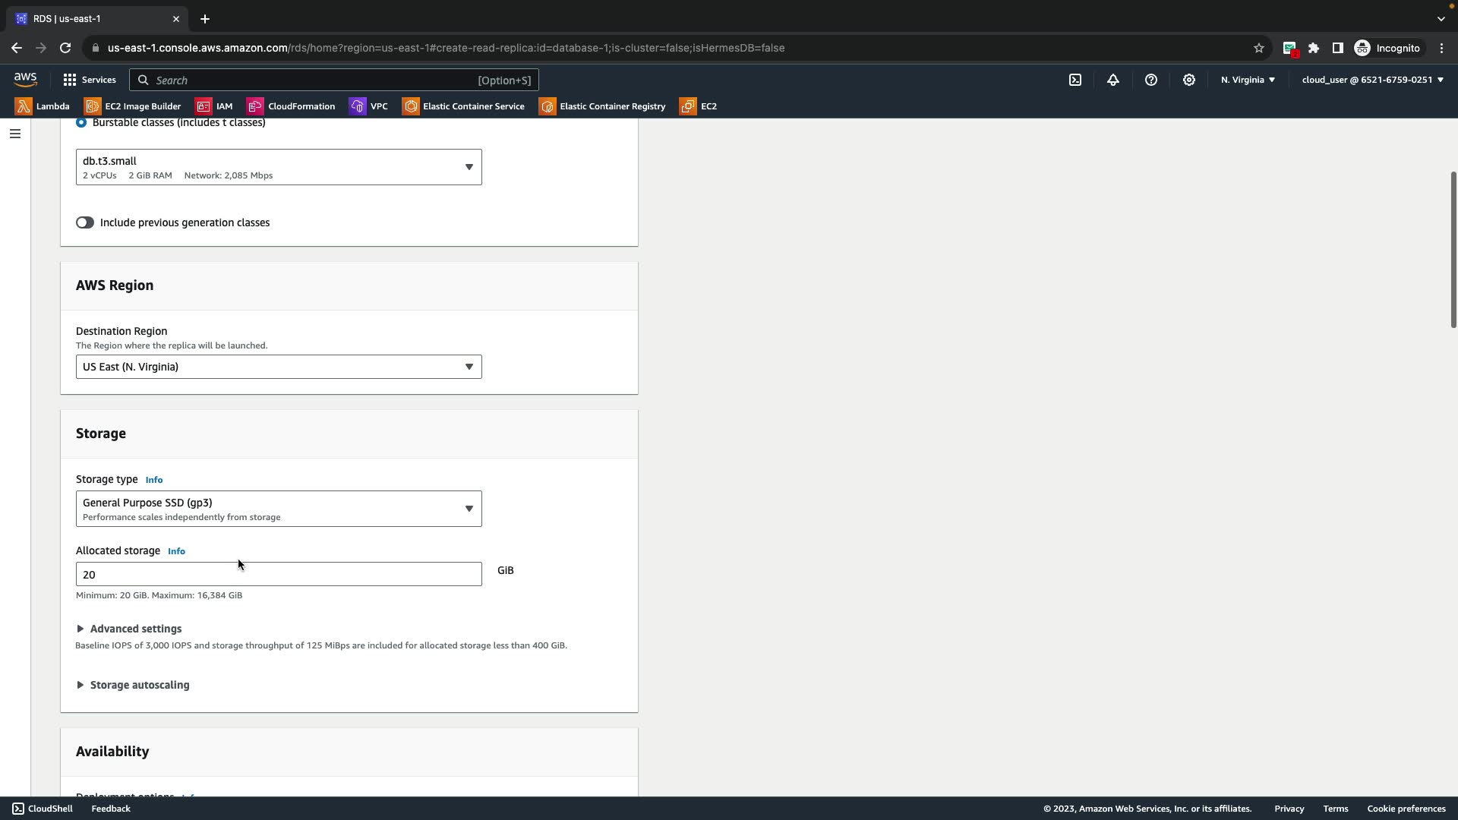Open the Services menu

tap(90, 80)
